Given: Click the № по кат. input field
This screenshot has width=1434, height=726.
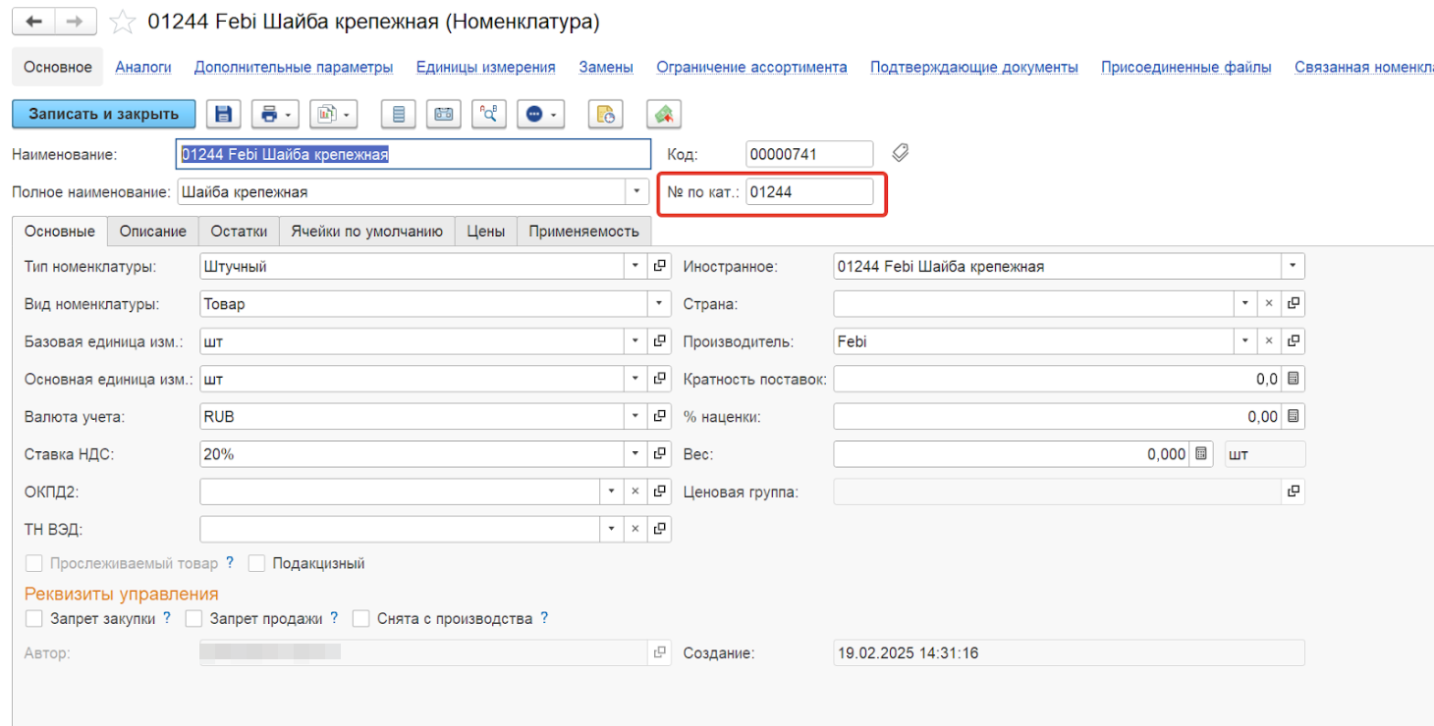Looking at the screenshot, I should 808,192.
